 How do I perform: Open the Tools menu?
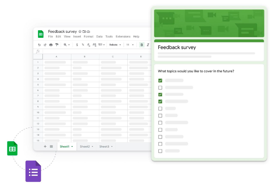[109, 37]
